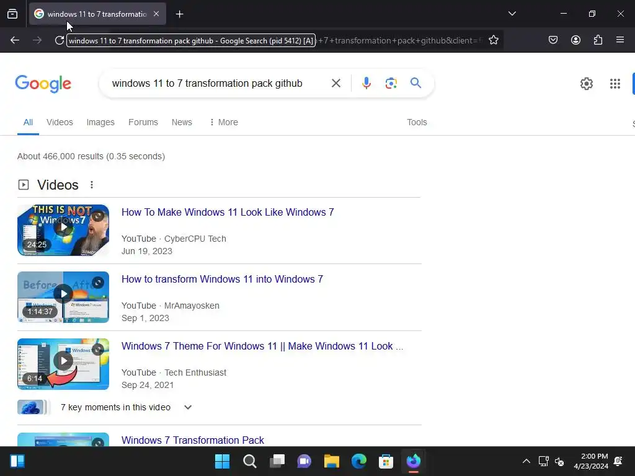Screen dimensions: 635x476
Task: Go back to the previous page
Action: 15,40
